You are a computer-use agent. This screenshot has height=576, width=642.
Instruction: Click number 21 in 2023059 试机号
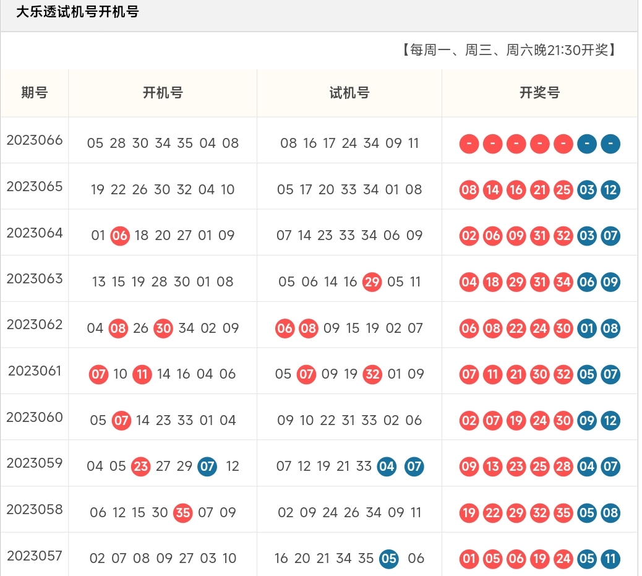click(343, 466)
